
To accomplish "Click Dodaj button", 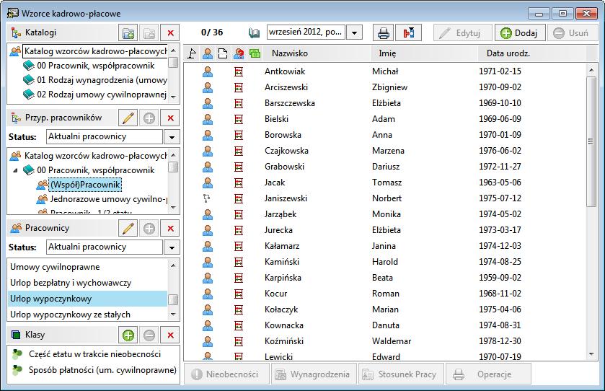I will tap(520, 32).
